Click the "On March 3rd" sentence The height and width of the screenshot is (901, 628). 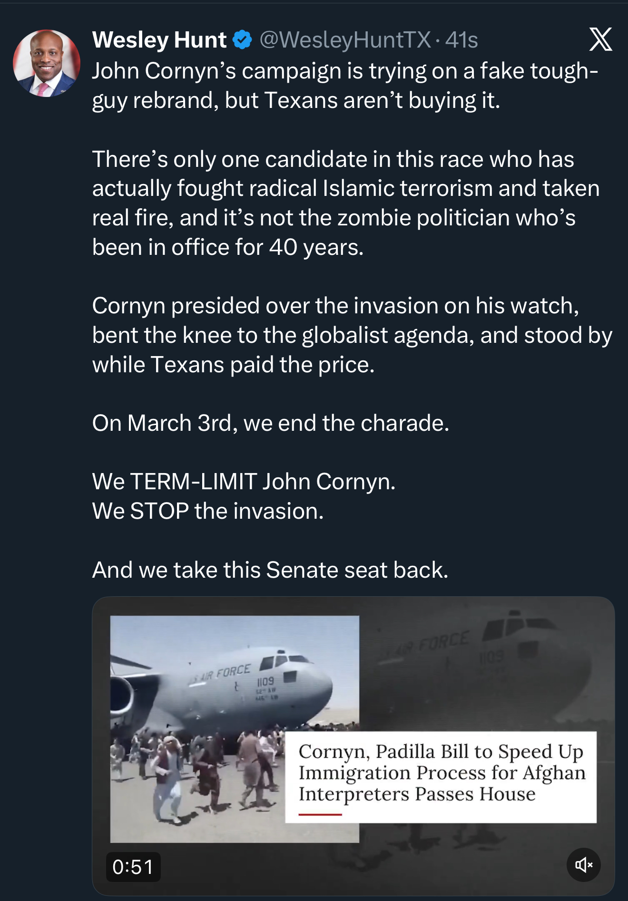pos(270,423)
